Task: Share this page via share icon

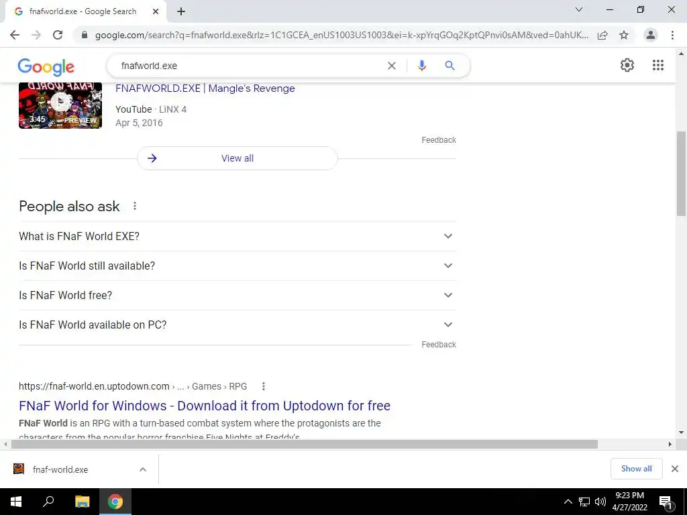Action: point(602,35)
